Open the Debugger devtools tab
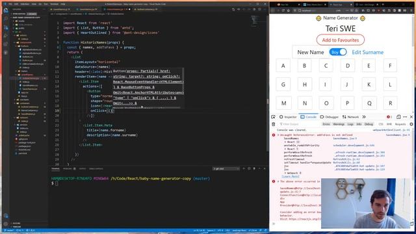416x234 pixels. click(x=330, y=117)
